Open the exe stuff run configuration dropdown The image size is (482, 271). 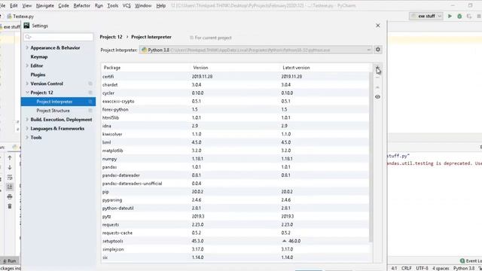(x=426, y=16)
